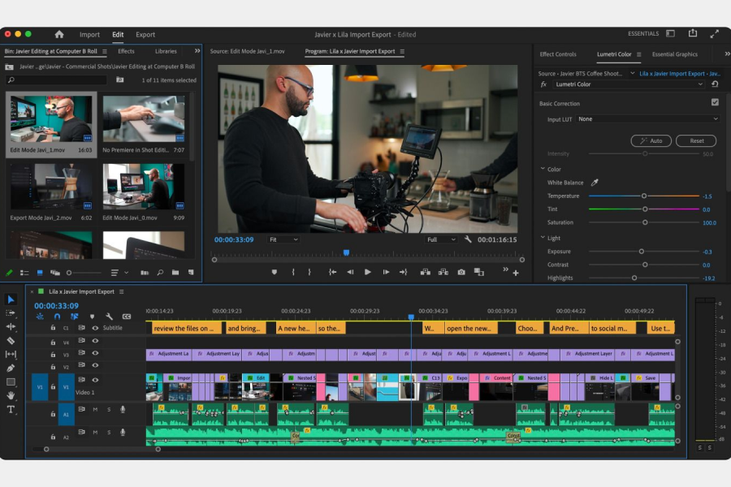Adjust the Temperature slider handle
This screenshot has width=731, height=487.
pyautogui.click(x=644, y=196)
